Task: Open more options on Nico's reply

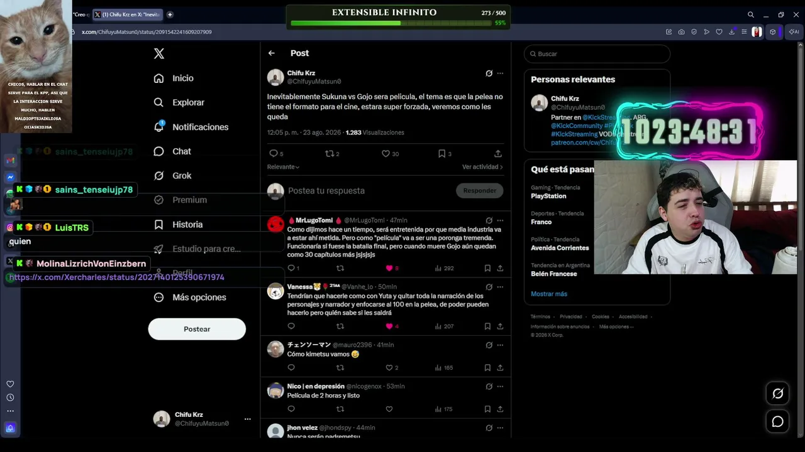Action: [x=500, y=386]
